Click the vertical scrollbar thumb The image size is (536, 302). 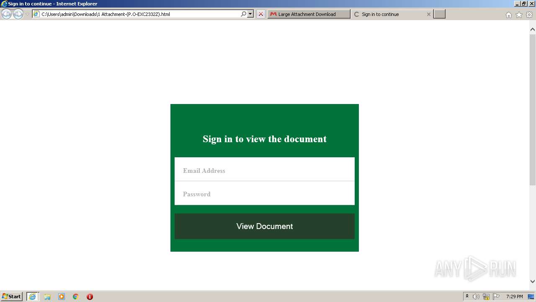coord(533,110)
